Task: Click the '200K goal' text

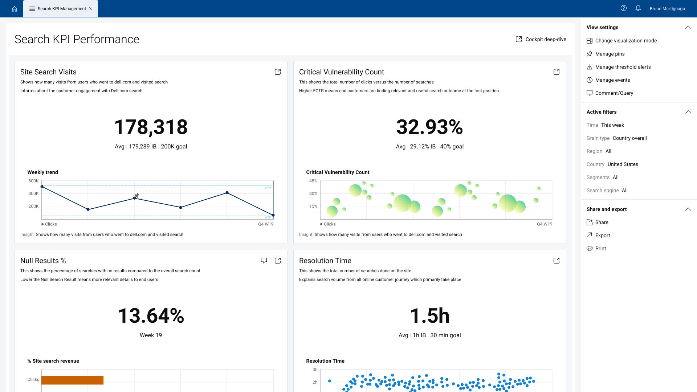Action: pyautogui.click(x=174, y=147)
